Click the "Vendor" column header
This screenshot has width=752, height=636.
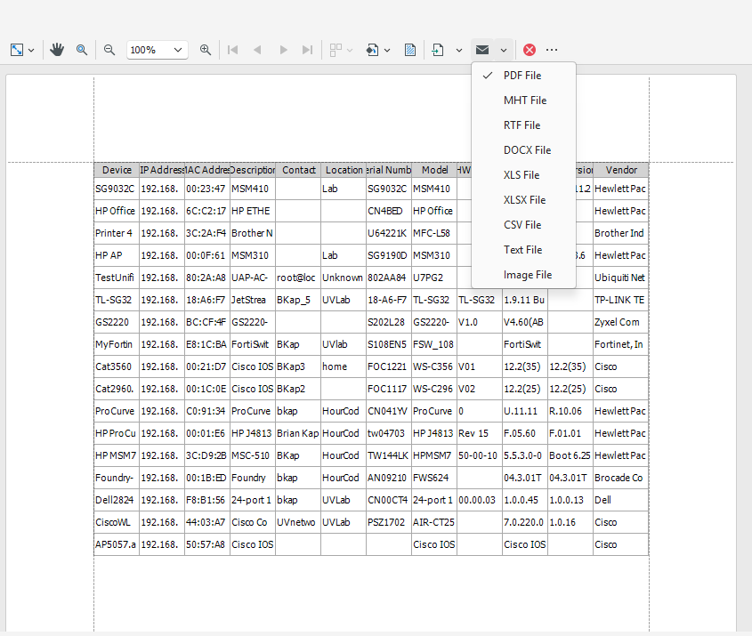coord(621,170)
